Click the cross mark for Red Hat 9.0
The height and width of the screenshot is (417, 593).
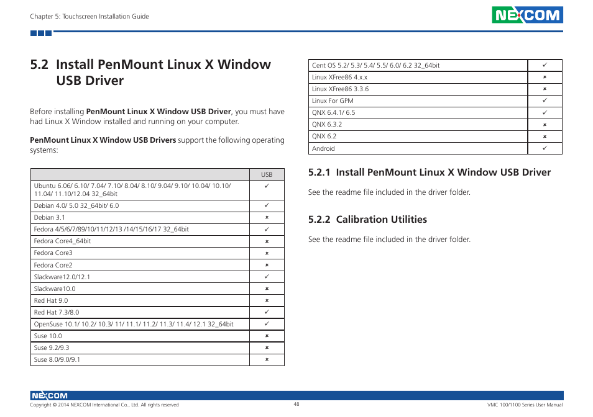point(267,300)
